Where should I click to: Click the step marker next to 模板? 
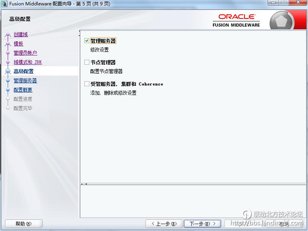[8, 44]
